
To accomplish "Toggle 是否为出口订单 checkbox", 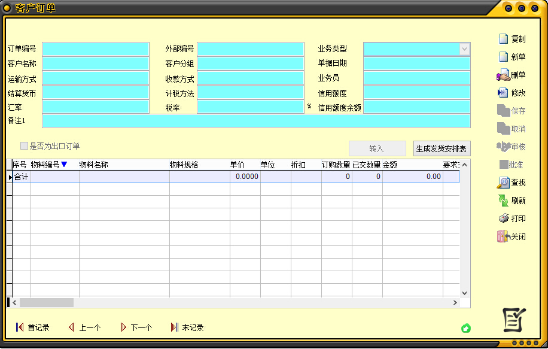I will coord(24,146).
